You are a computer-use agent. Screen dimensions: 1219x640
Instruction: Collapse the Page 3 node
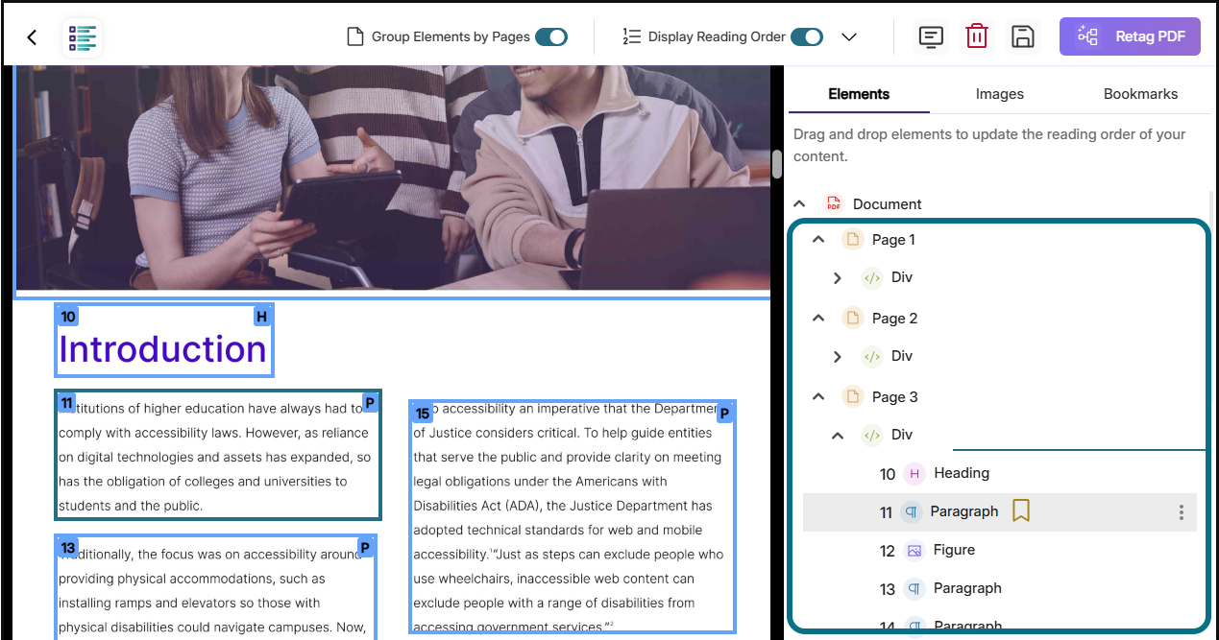pyautogui.click(x=818, y=396)
